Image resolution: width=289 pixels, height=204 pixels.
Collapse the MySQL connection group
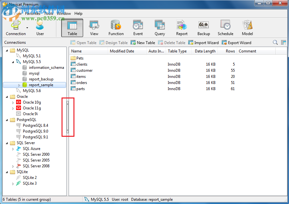pyautogui.click(x=7, y=51)
